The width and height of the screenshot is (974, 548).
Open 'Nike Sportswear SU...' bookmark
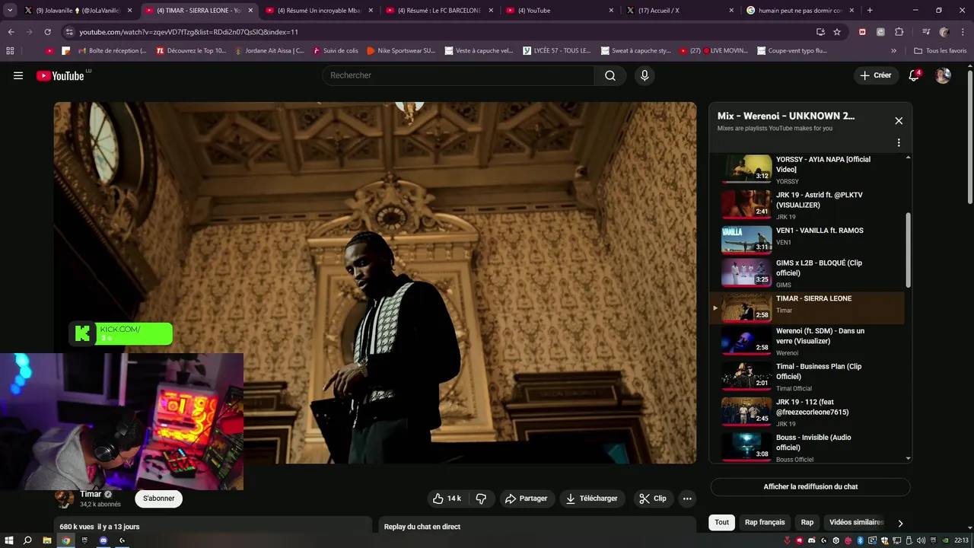tap(401, 51)
